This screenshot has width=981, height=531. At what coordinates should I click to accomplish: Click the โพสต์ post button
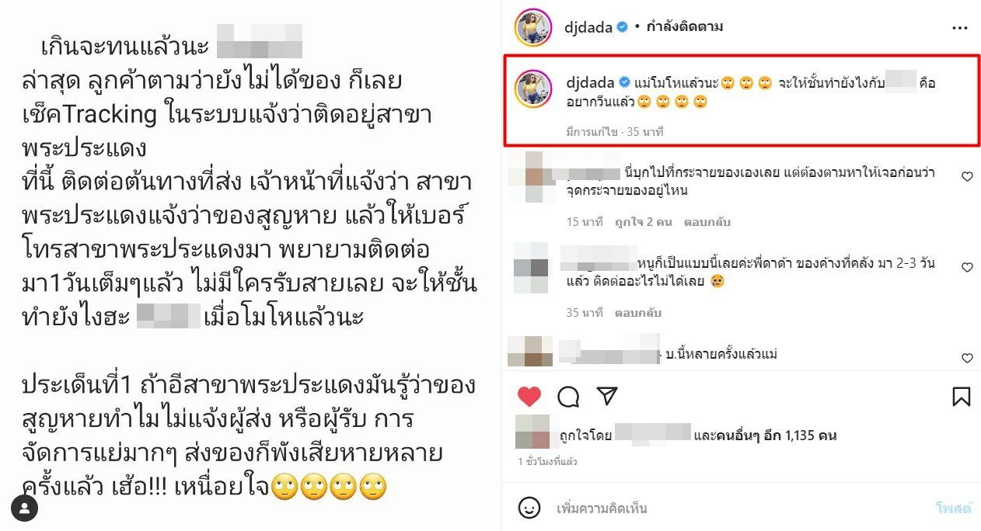pos(953,508)
